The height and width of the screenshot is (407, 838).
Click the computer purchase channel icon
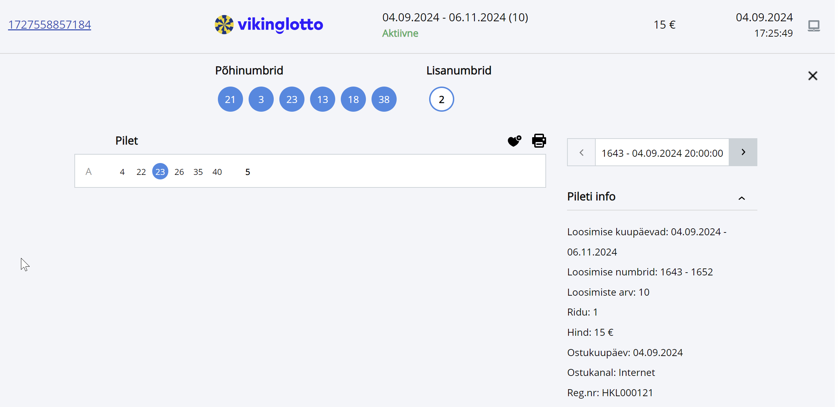814,25
